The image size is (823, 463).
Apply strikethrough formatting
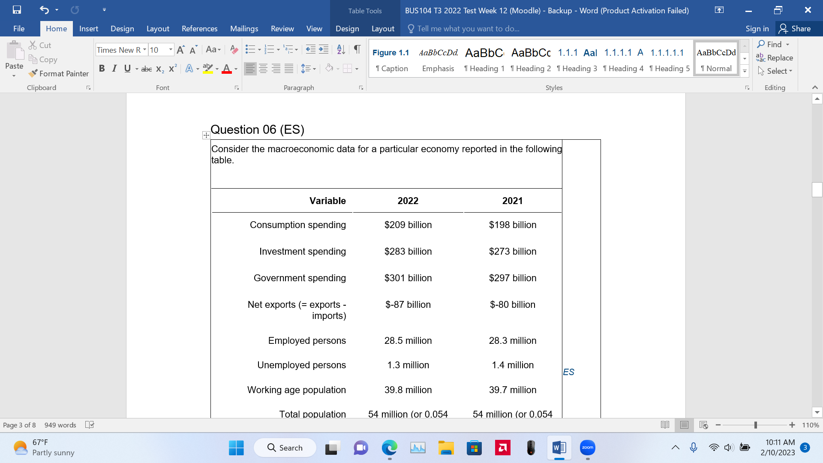click(x=146, y=69)
